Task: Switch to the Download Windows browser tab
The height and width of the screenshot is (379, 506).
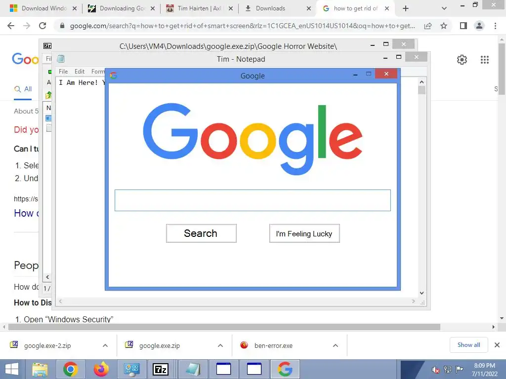Action: (43, 8)
